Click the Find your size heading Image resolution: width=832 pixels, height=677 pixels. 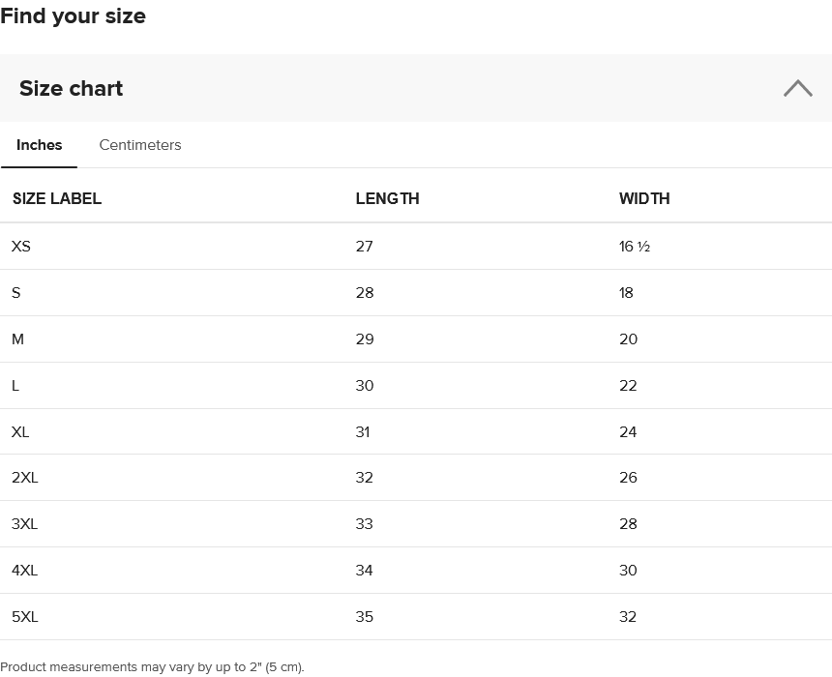74,16
